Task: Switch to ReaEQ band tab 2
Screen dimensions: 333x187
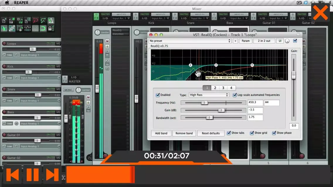Action: (x=215, y=88)
